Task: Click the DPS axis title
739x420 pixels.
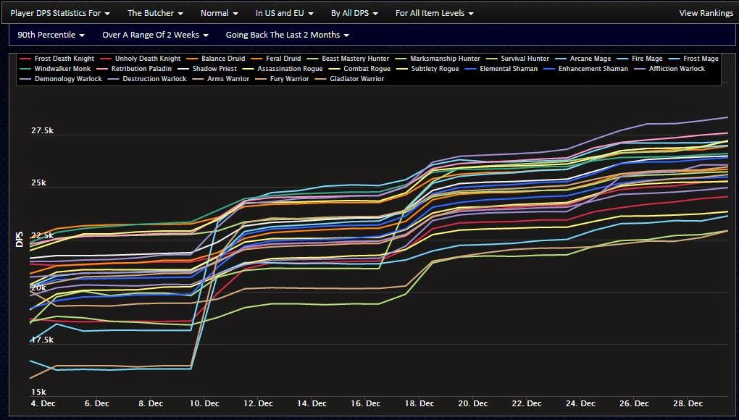Action: tap(20, 239)
